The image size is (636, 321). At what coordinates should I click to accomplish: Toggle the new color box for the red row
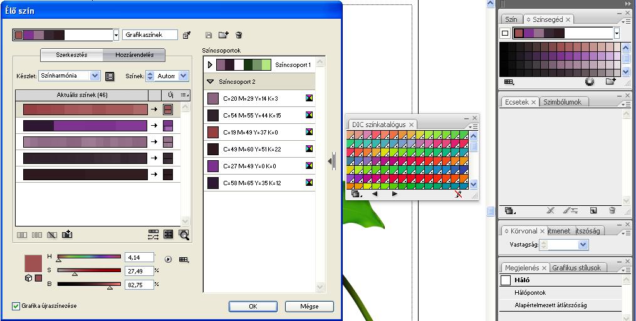(x=168, y=110)
